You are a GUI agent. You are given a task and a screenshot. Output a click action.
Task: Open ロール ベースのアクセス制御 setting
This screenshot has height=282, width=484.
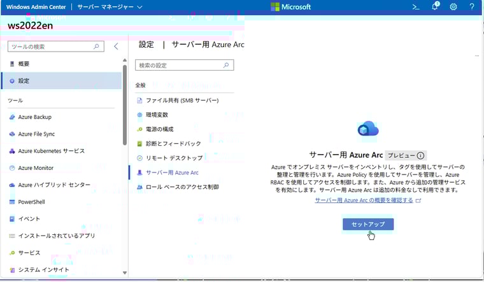182,187
